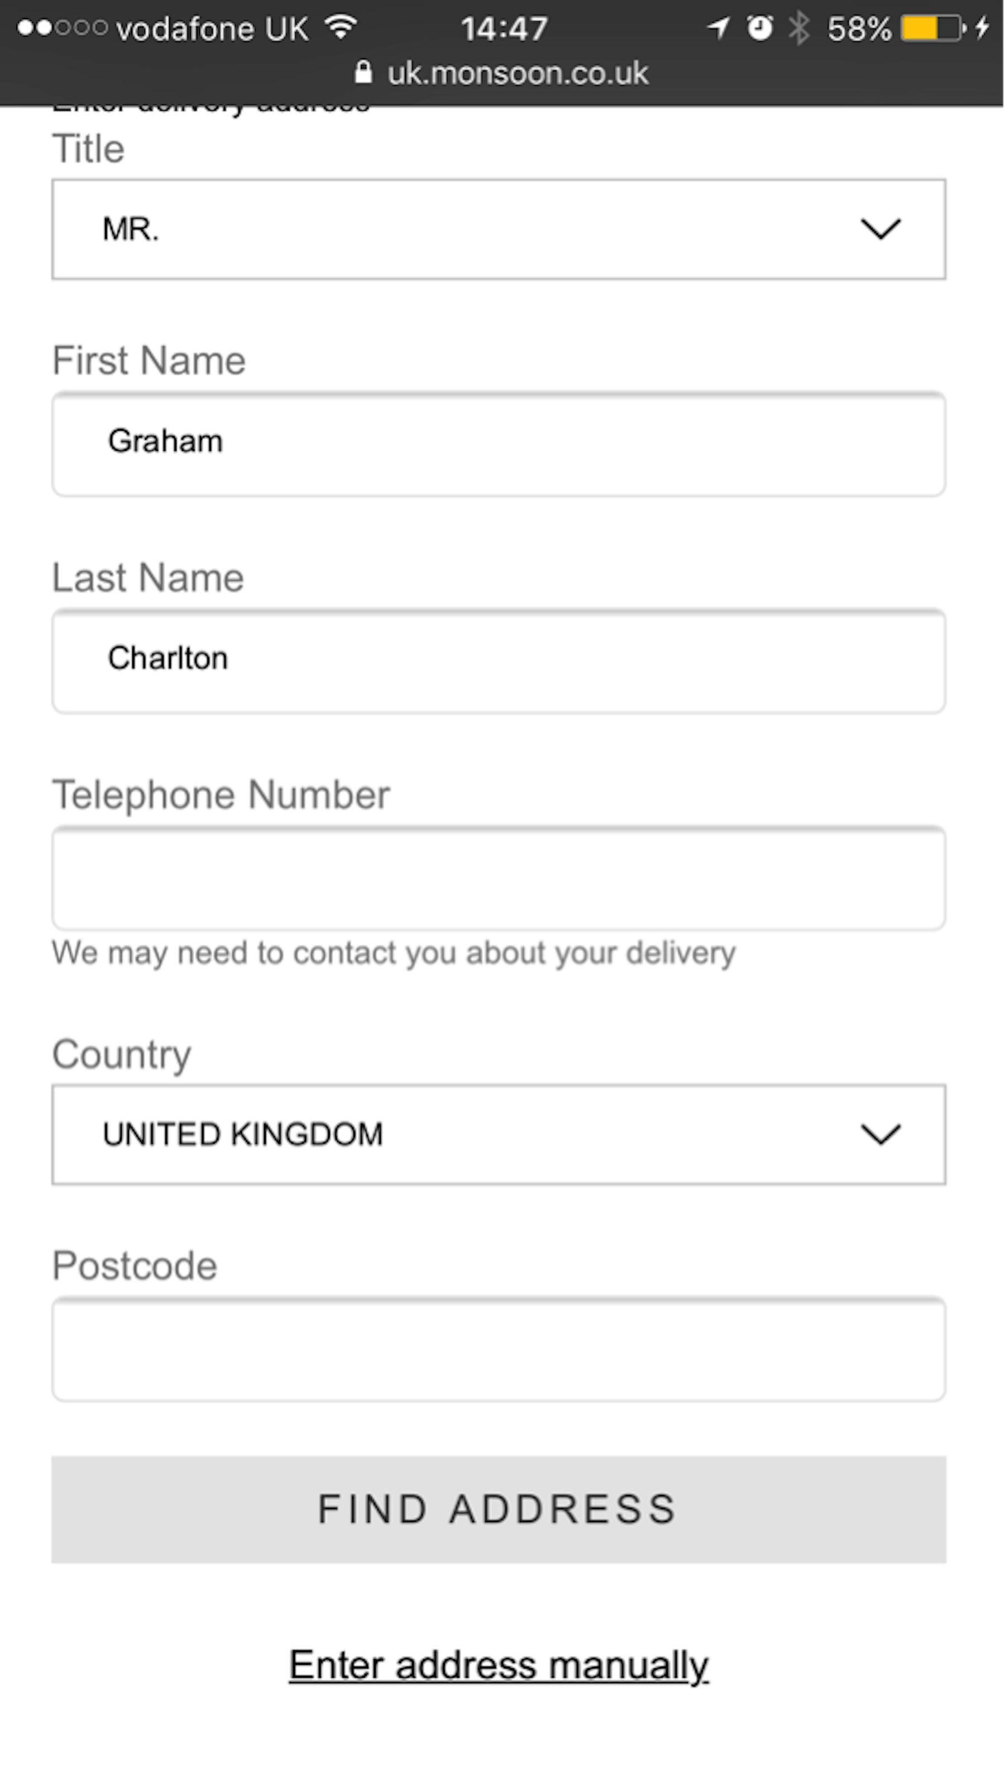Focus the Last Name field containing Charlton
This screenshot has height=1790, width=1005.
coord(499,660)
